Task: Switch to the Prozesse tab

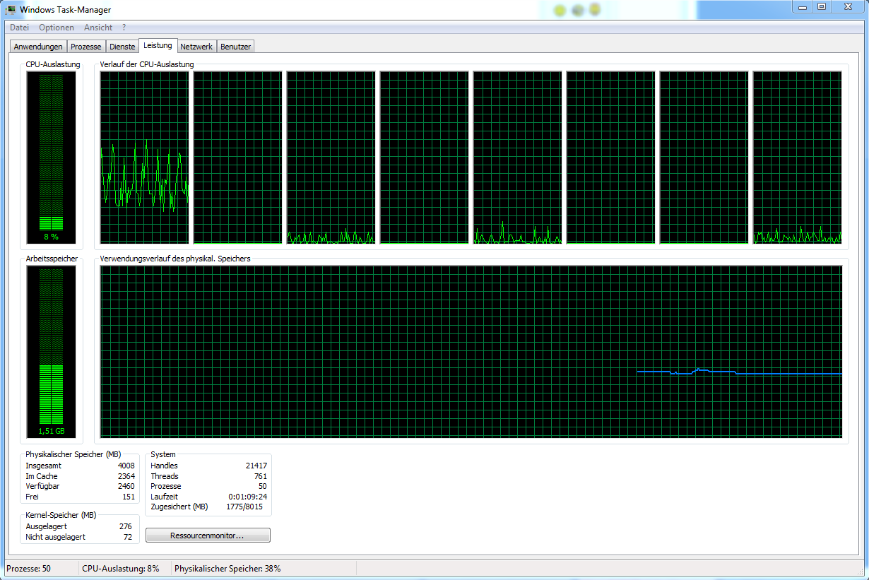Action: click(86, 47)
